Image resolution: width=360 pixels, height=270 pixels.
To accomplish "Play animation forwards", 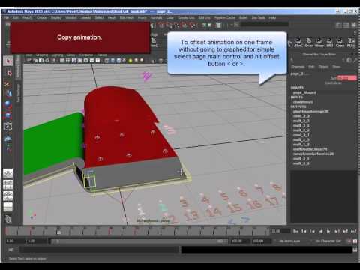I will pyautogui.click(x=328, y=231).
